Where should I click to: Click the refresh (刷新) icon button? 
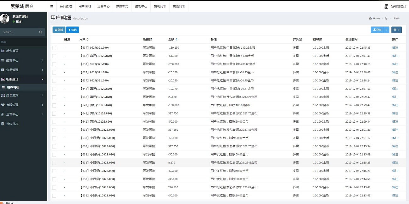pyautogui.click(x=58, y=30)
